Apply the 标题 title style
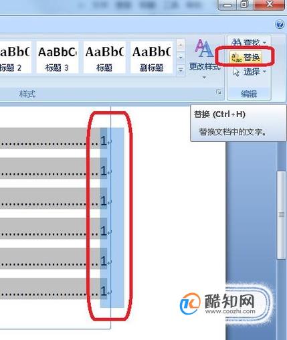 [x=104, y=58]
